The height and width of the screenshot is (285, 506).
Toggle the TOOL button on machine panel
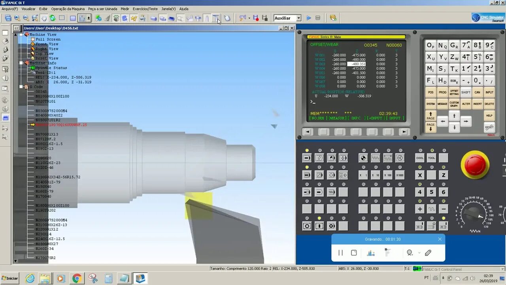(x=432, y=158)
